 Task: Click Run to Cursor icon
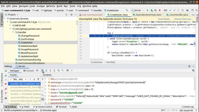click(x=62, y=70)
